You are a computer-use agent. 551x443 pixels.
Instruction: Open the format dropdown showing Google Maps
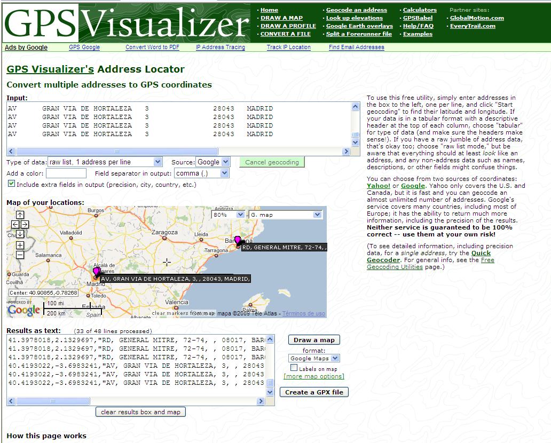click(314, 358)
